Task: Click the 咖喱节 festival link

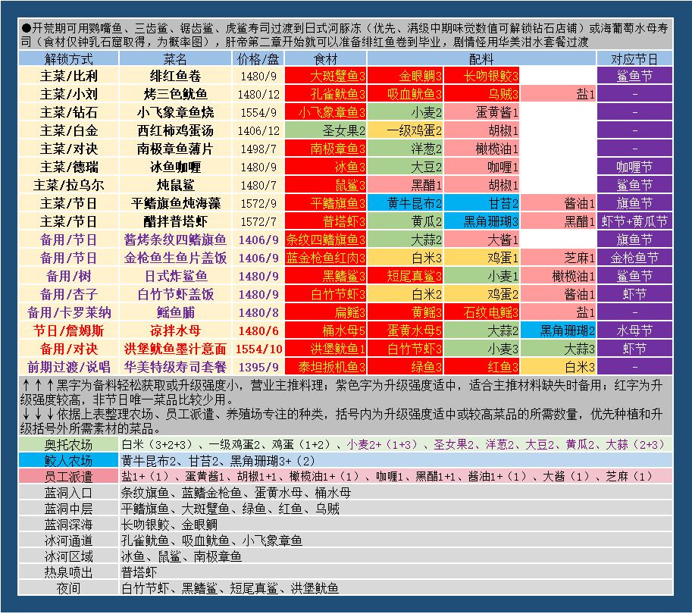Action: (634, 167)
